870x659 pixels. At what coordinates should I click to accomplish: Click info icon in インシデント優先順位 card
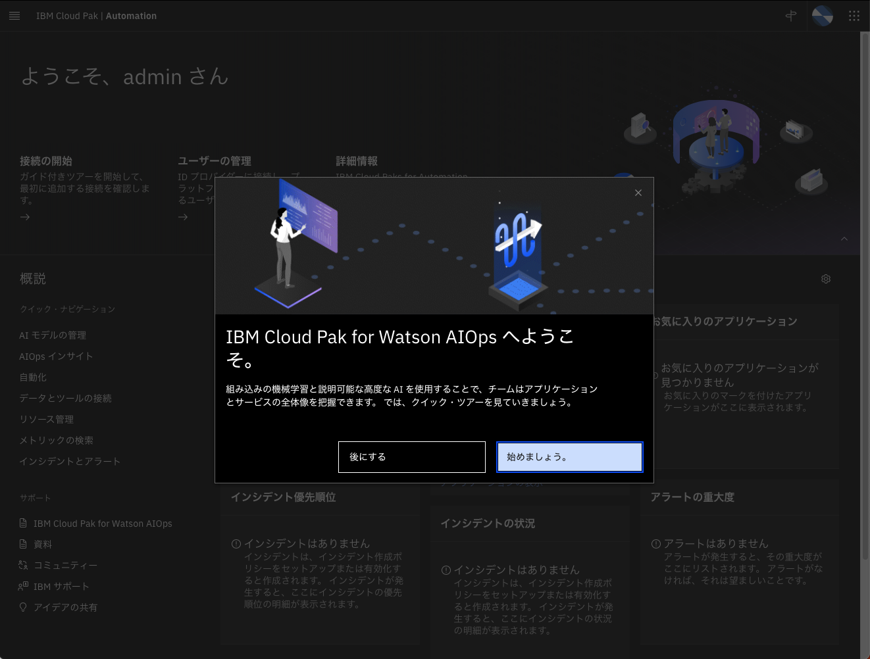pos(236,544)
